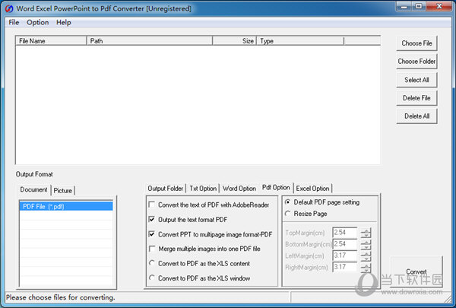Open the Output Folder tab

click(166, 189)
